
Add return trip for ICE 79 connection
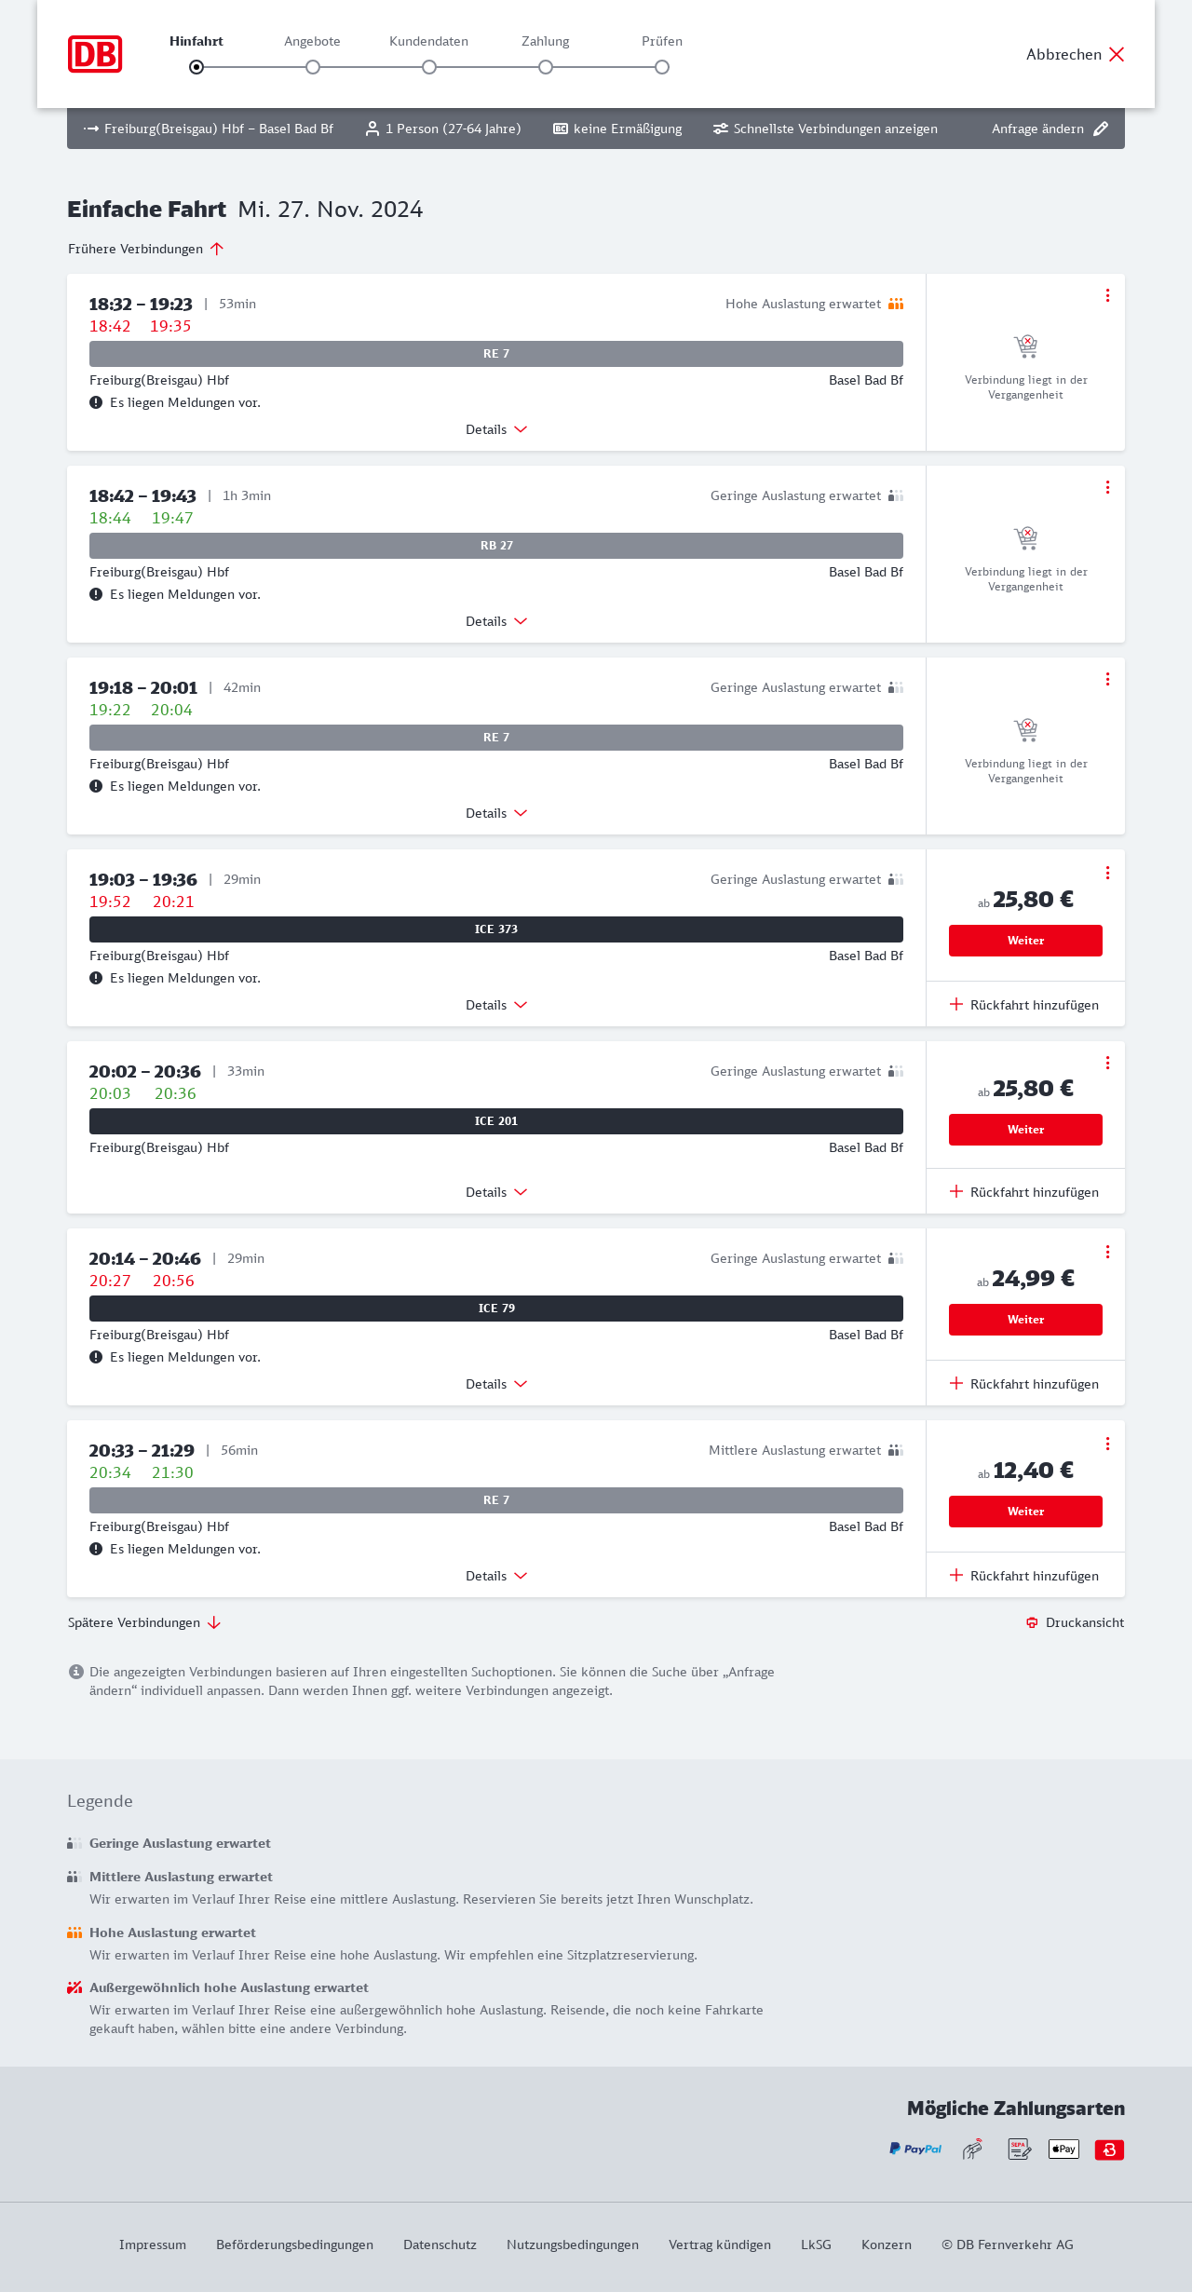1024,1384
